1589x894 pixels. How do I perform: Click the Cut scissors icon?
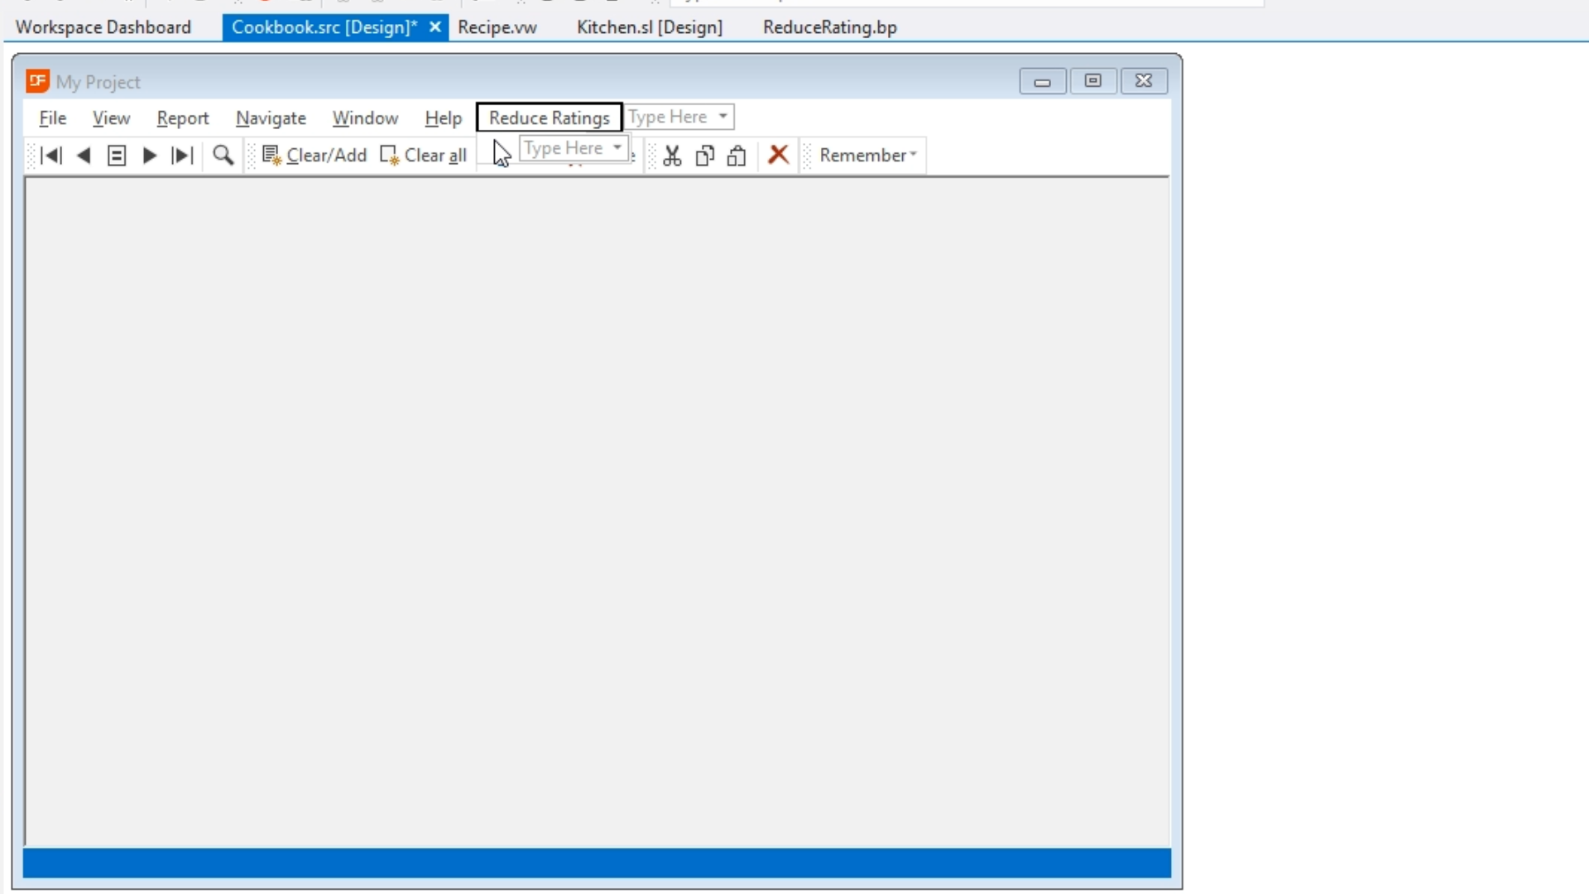click(x=672, y=156)
